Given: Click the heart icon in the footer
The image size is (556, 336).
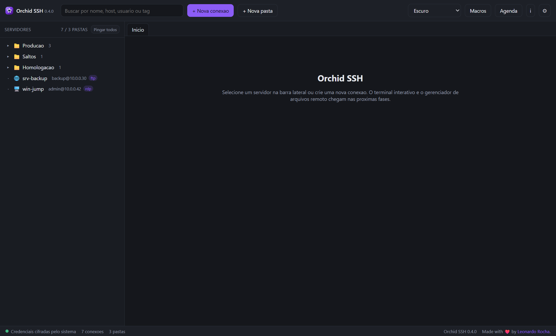Looking at the screenshot, I should point(507,332).
